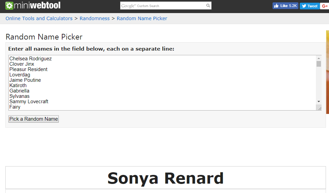The height and width of the screenshot is (193, 329).
Task: Click on Chelsea Rodriguez in the names list
Action: tap(31, 59)
